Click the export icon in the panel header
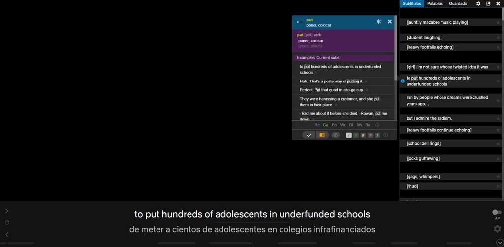Screen dimensions: 504x247 click(488, 4)
